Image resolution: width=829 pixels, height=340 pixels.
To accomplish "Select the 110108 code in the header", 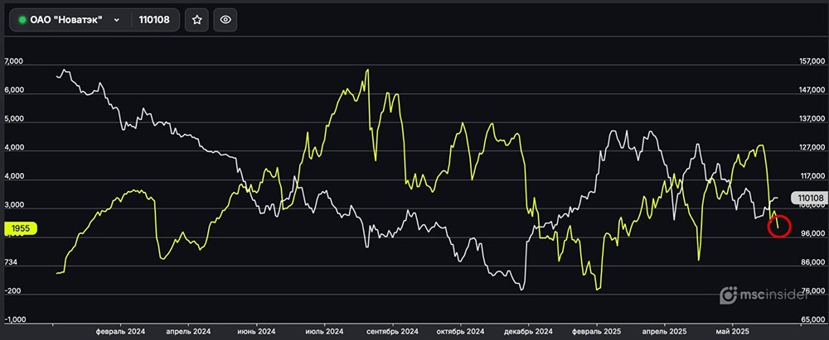I will pos(154,20).
